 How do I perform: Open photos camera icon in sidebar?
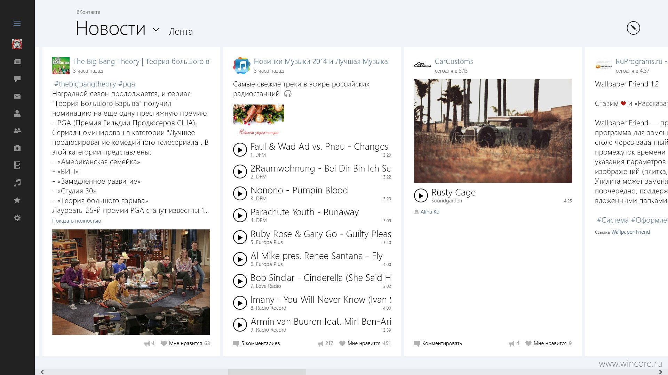click(x=17, y=148)
